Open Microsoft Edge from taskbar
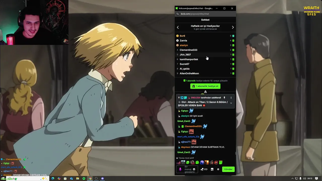322x181 pixels. [53, 178]
